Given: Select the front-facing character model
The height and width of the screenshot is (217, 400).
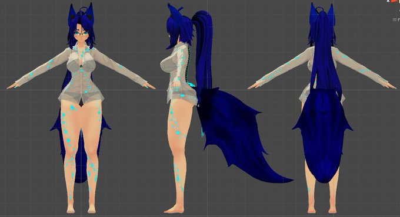Looking at the screenshot, I should pyautogui.click(x=81, y=108).
